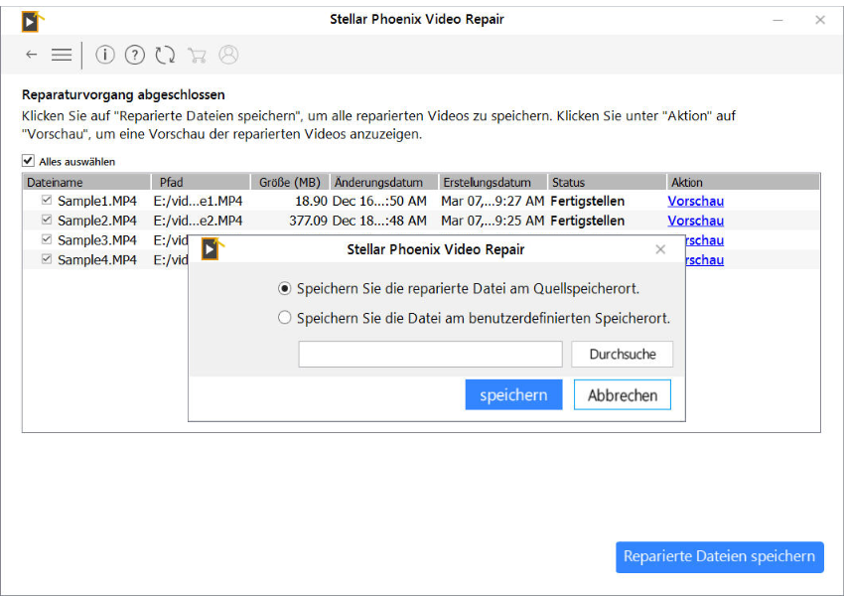Click the Abbrechen button
Viewport: 844px width, 596px height.
(623, 394)
